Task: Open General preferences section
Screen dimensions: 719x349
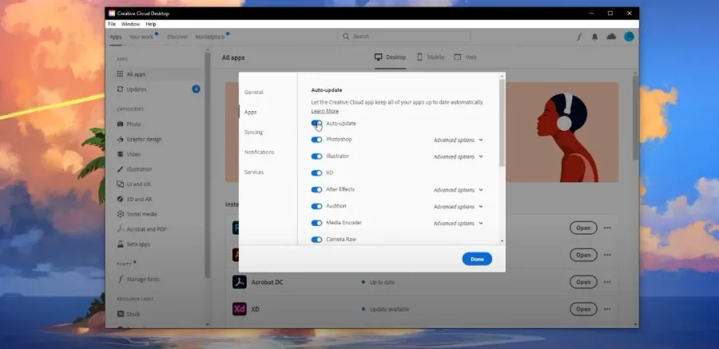Action: tap(253, 92)
